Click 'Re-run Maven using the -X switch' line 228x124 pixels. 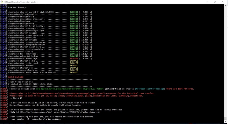coord(45,105)
